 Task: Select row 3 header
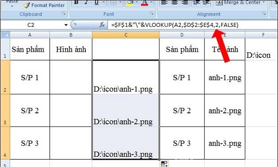(x=5, y=110)
